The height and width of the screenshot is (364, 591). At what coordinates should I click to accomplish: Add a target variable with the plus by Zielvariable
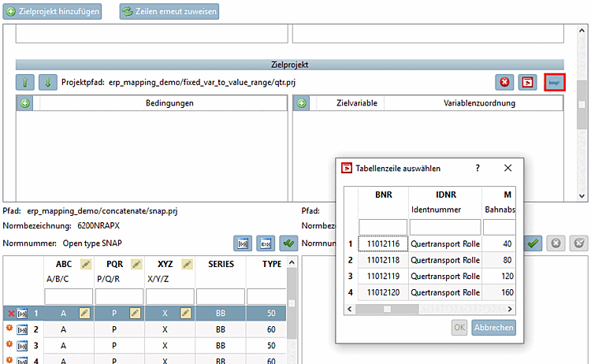(302, 103)
